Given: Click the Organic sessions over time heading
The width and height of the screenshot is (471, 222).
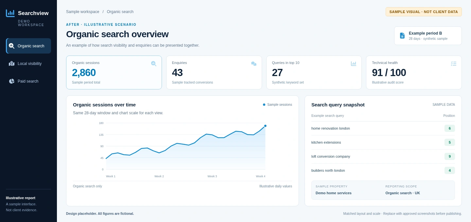Looking at the screenshot, I should 104,105.
